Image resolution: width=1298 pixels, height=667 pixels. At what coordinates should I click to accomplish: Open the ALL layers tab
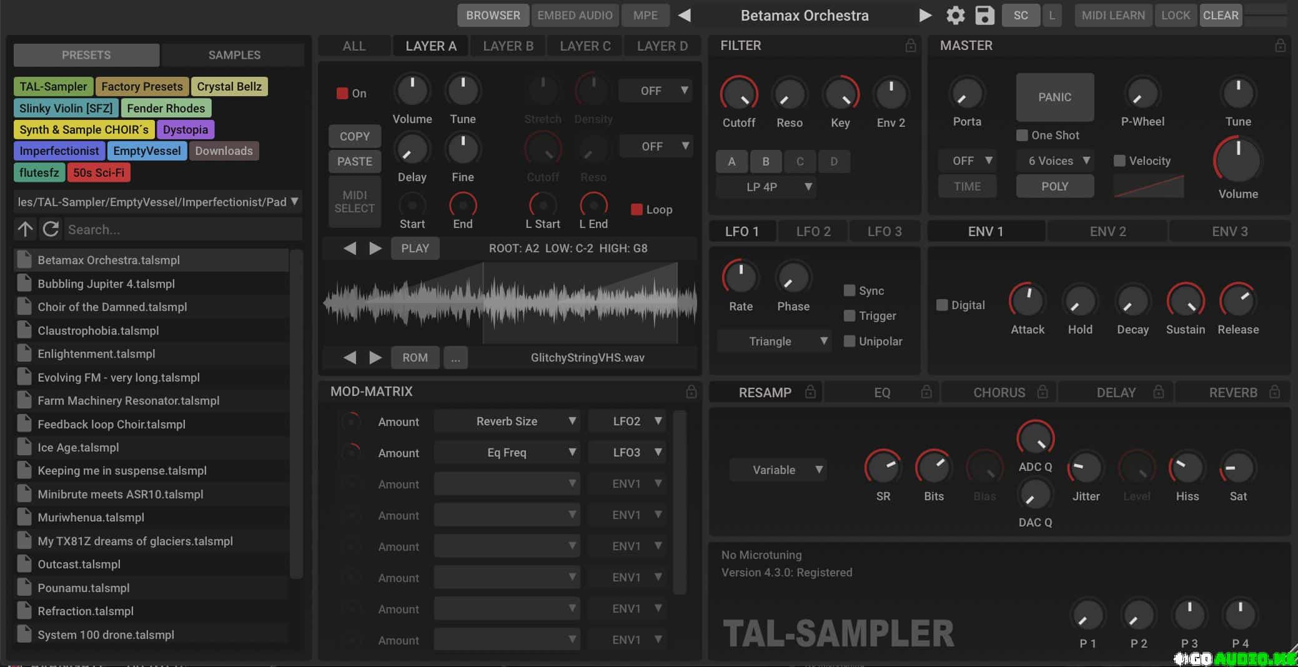[354, 46]
